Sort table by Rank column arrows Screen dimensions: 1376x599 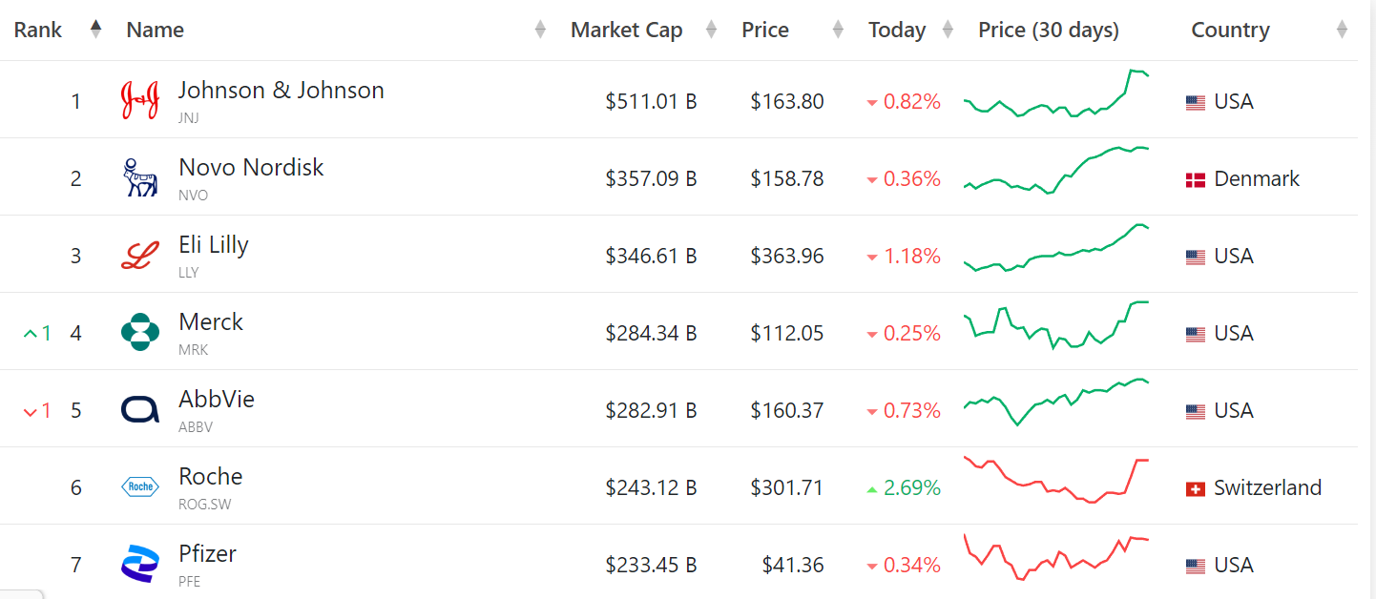(95, 30)
